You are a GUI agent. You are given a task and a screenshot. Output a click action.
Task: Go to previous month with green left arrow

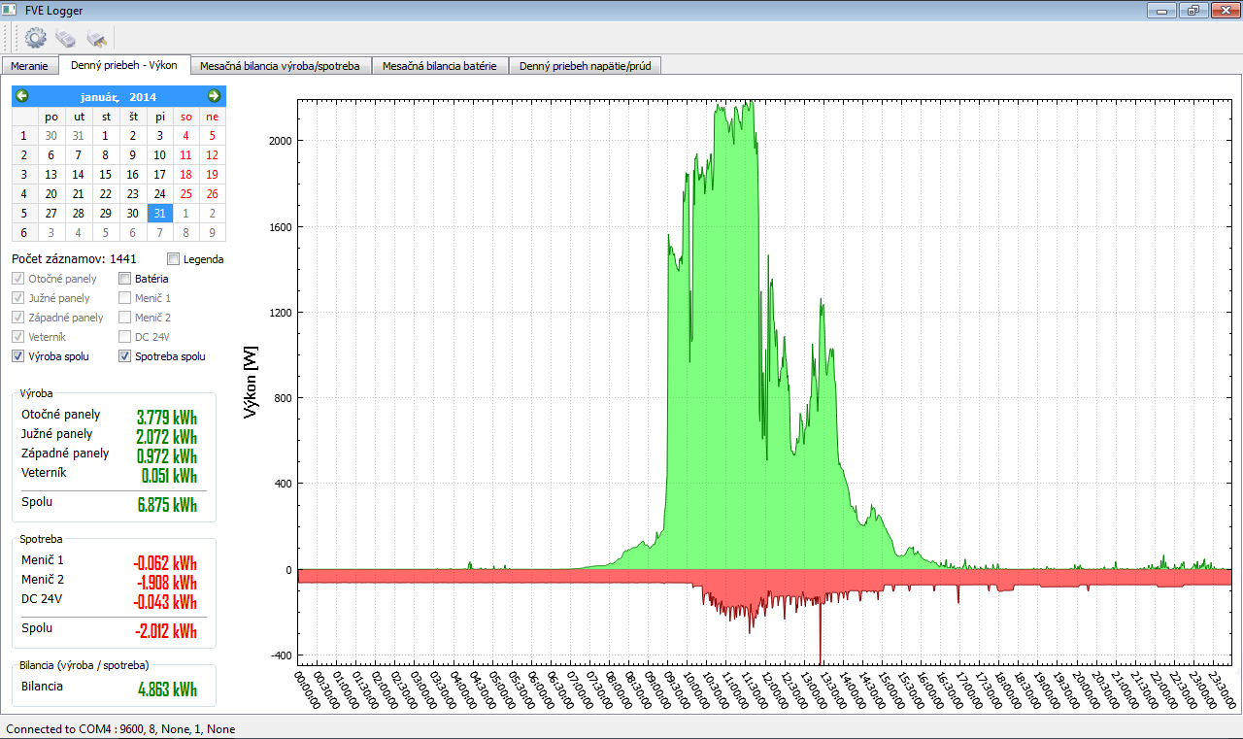(22, 96)
